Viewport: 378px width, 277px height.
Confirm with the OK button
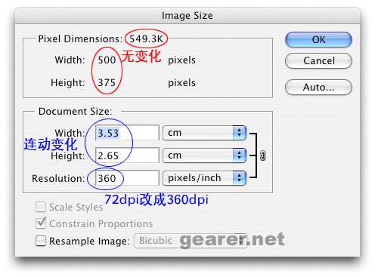point(318,39)
